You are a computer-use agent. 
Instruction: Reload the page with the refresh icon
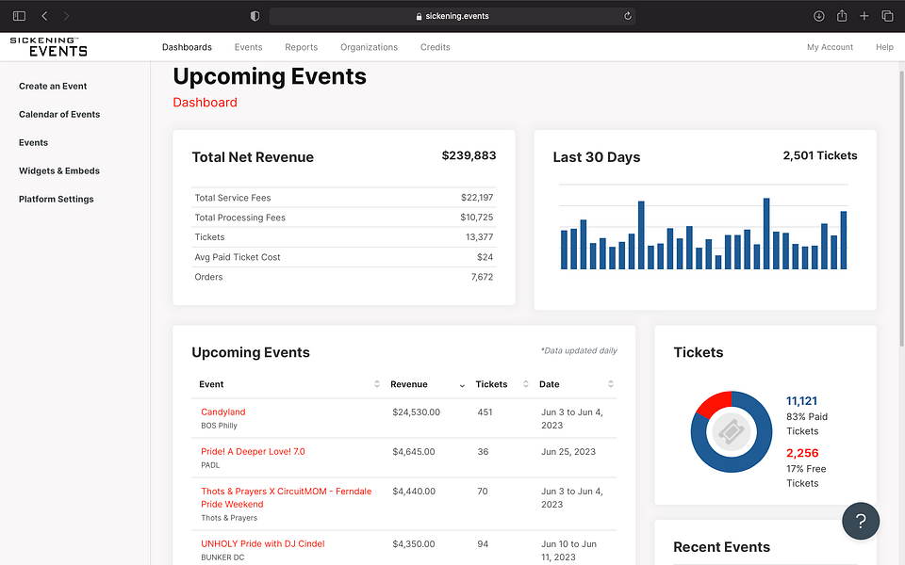628,16
